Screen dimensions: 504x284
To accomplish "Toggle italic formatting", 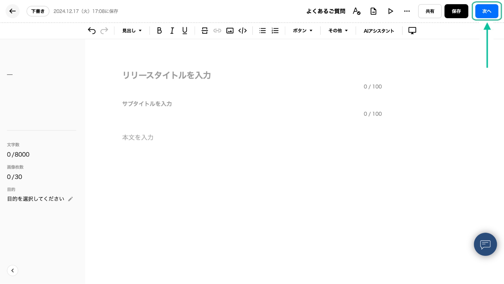I will point(172,31).
